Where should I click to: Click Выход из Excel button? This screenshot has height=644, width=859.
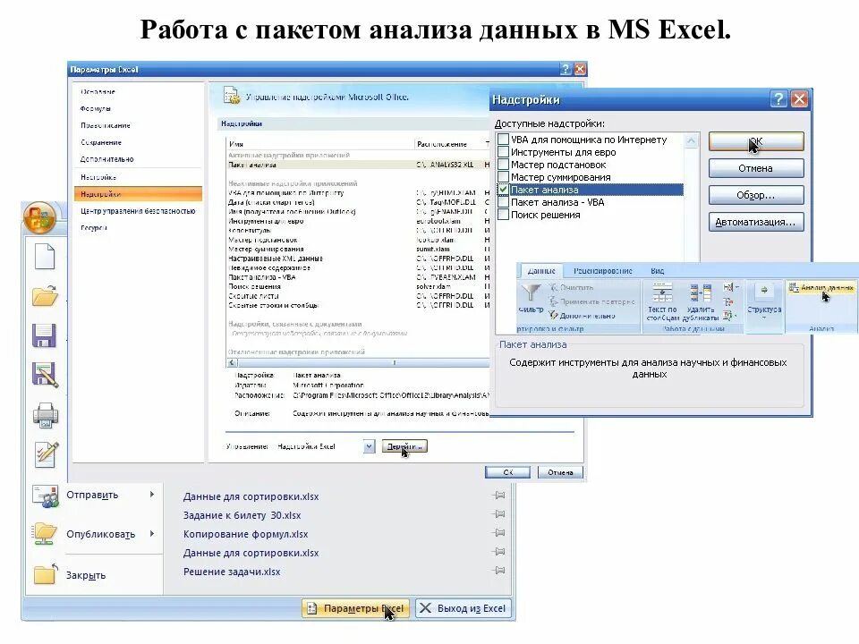[x=464, y=608]
